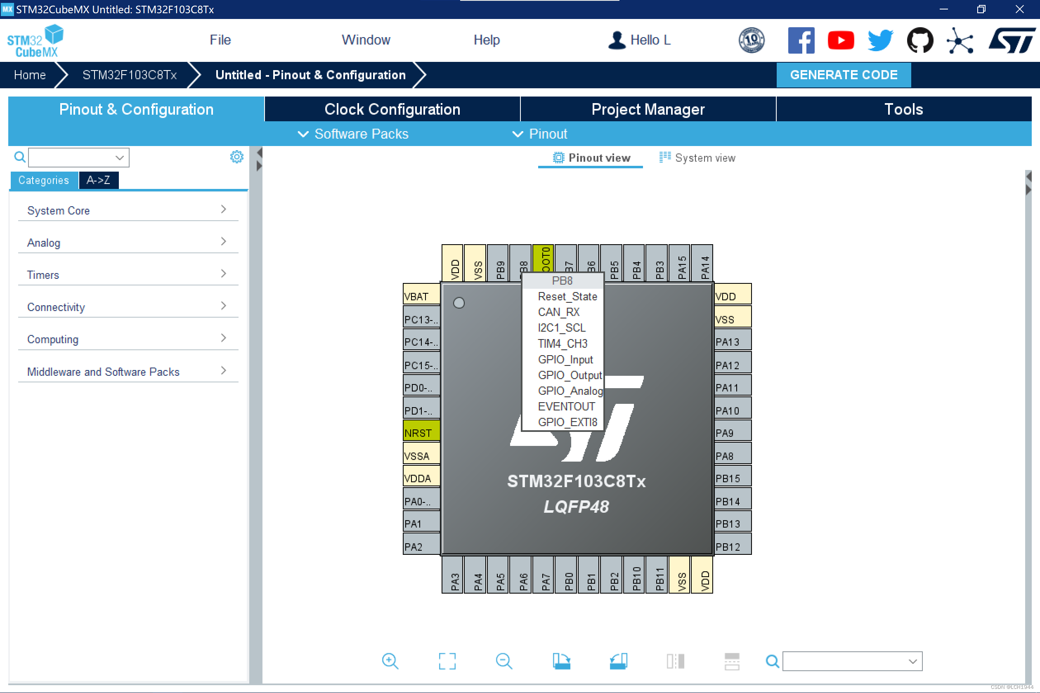Expand the Analog category
This screenshot has height=693, width=1040.
click(x=128, y=243)
